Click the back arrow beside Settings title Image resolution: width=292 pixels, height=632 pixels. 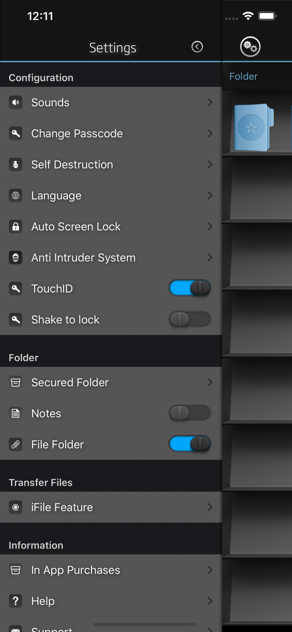coord(197,47)
